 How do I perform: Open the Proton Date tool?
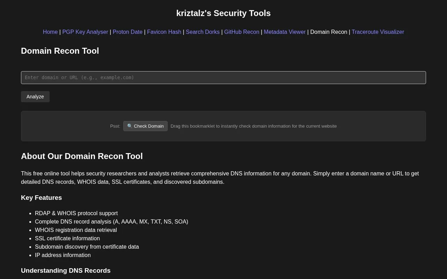click(x=127, y=32)
